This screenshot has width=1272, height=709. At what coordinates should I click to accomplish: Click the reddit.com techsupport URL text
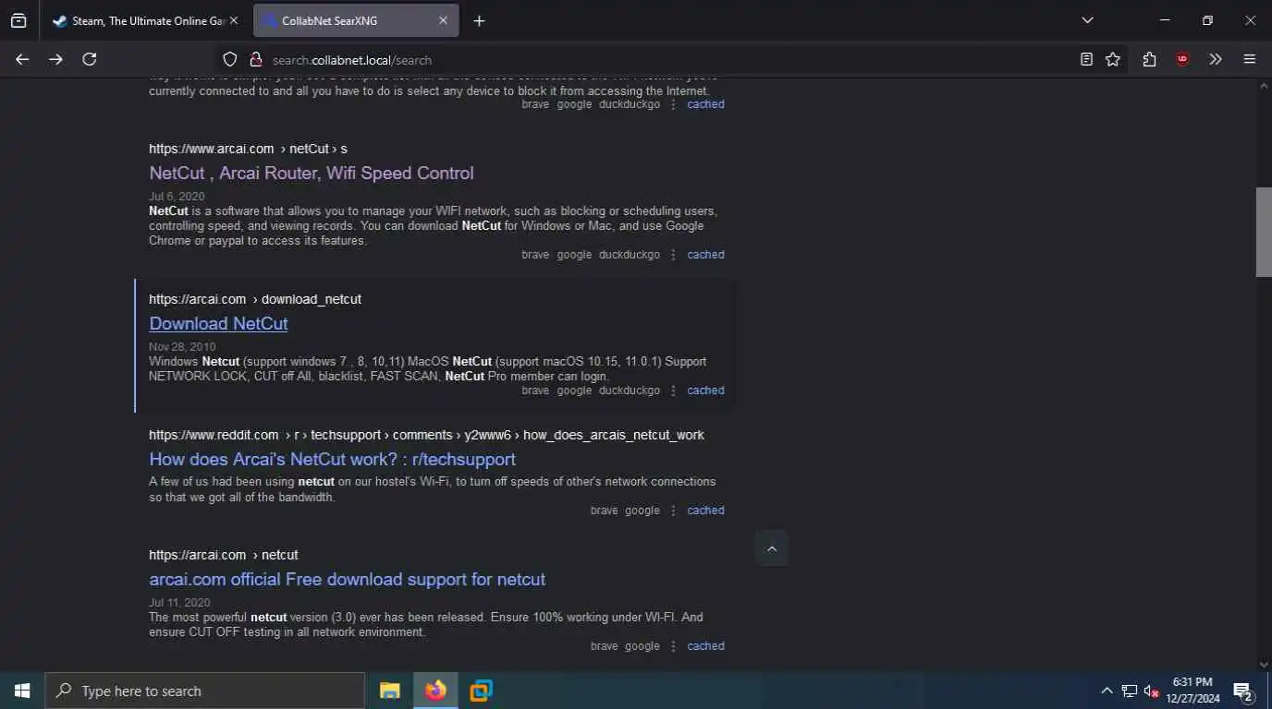click(x=426, y=435)
